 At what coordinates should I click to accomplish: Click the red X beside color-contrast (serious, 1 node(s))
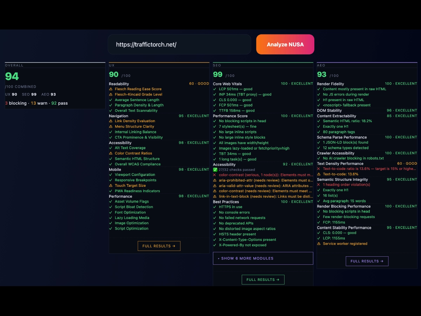215,175
